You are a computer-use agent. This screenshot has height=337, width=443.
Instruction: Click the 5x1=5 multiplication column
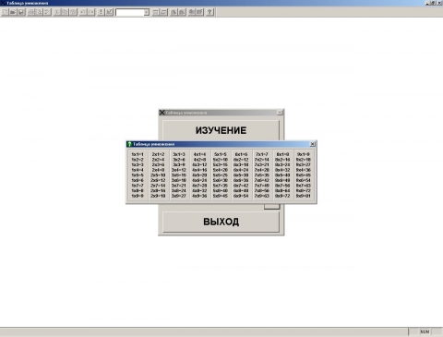click(x=221, y=175)
